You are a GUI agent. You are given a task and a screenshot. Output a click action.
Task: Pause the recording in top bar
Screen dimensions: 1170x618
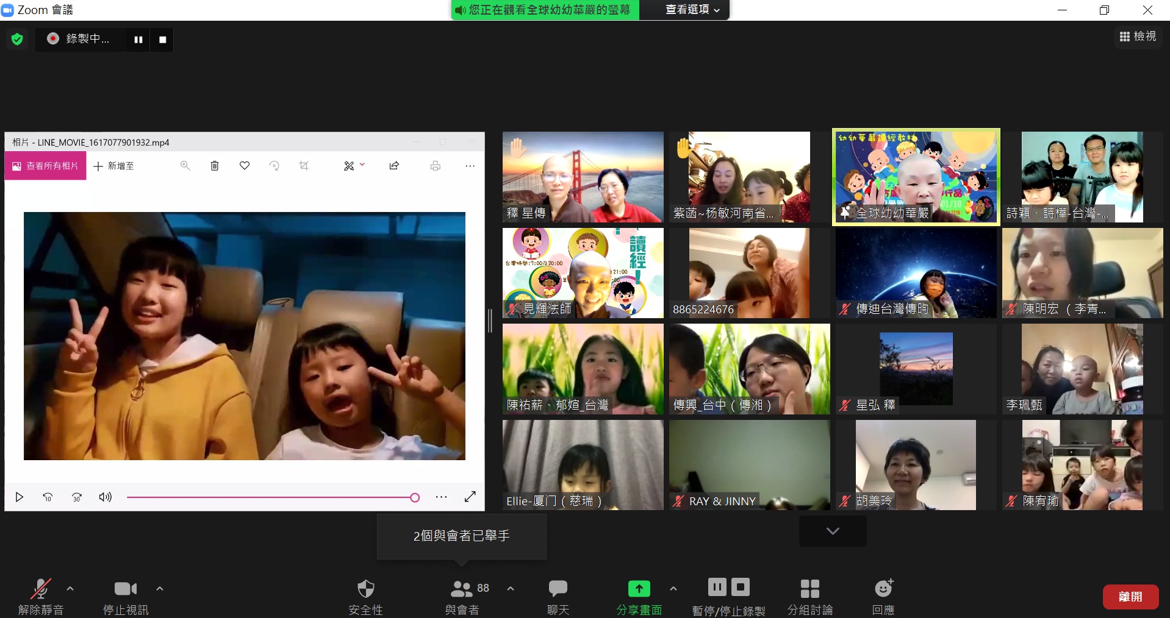point(138,40)
